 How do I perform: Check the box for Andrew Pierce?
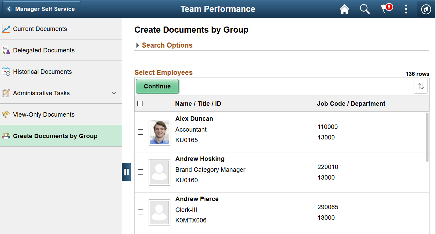(140, 212)
